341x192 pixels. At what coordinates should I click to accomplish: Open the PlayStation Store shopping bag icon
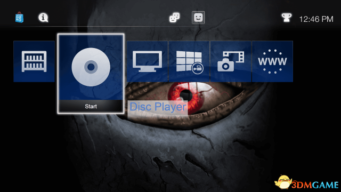tap(19, 17)
